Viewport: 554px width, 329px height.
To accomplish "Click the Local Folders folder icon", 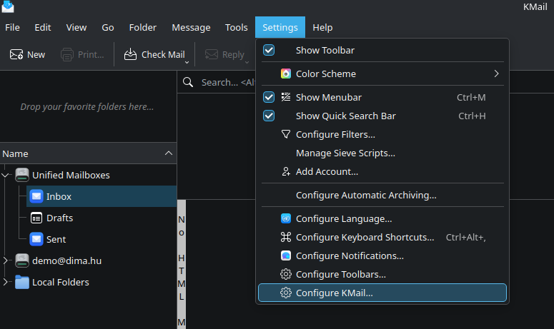I will click(22, 282).
